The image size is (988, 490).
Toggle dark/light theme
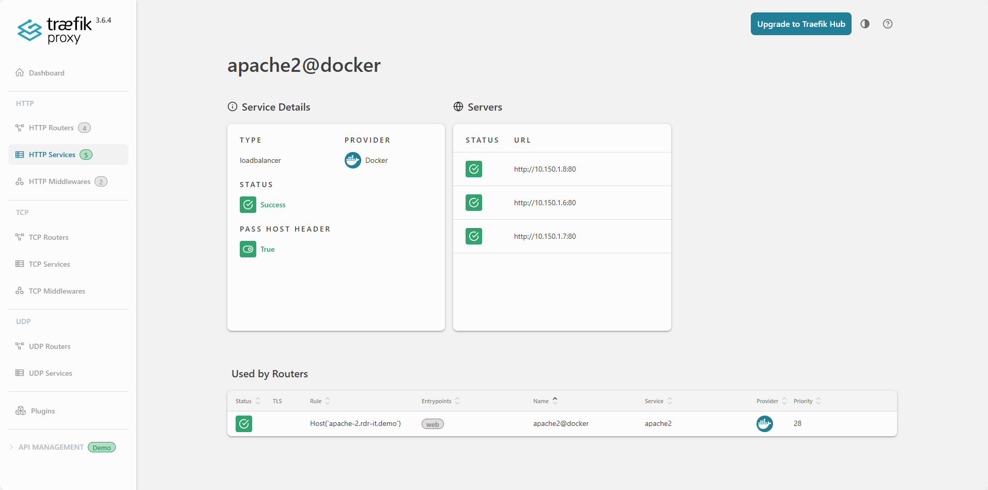click(865, 24)
